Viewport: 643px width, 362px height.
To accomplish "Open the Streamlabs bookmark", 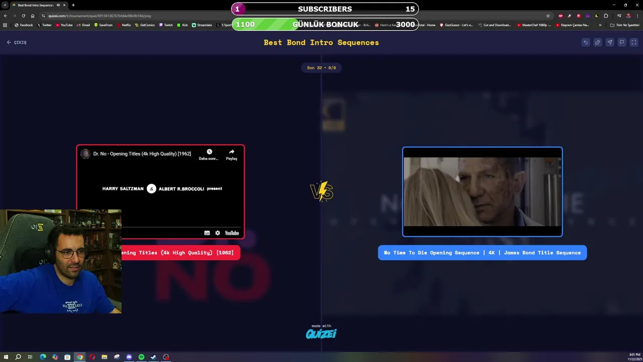I will coord(202,25).
